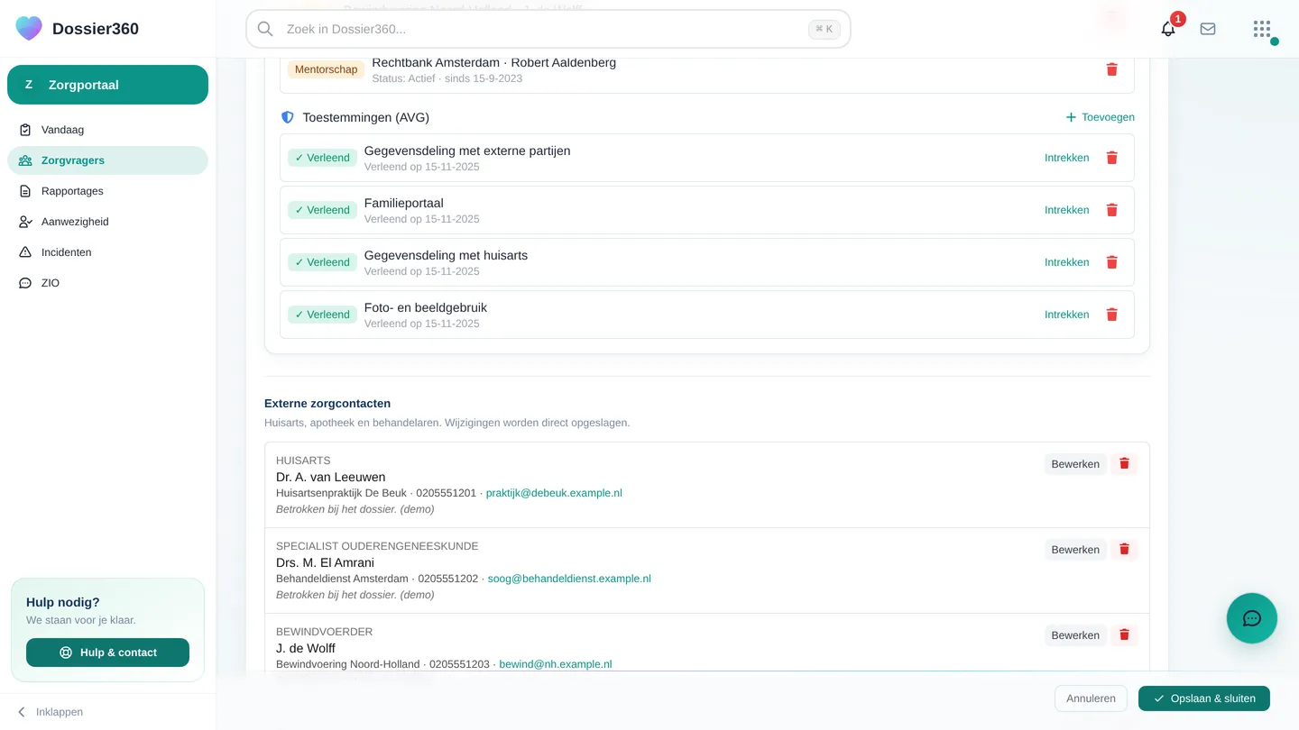
Task: Click Hulp & contact button
Action: [x=107, y=652]
